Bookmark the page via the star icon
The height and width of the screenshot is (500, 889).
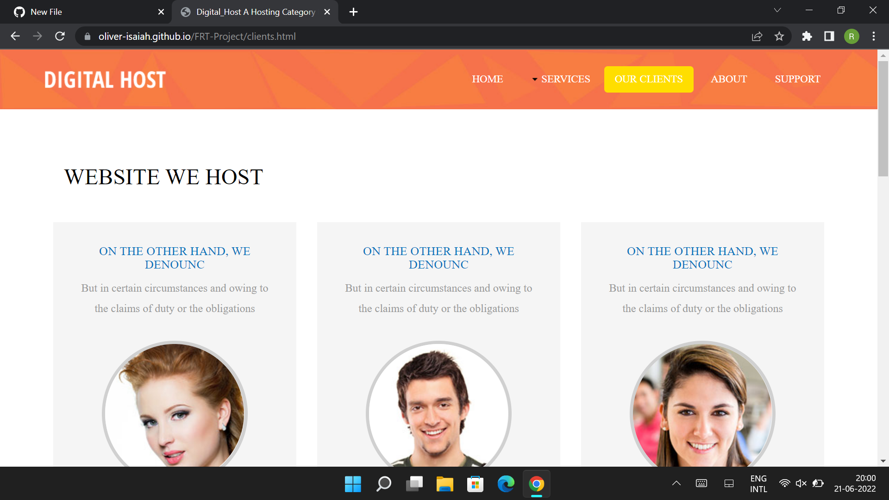tap(779, 36)
